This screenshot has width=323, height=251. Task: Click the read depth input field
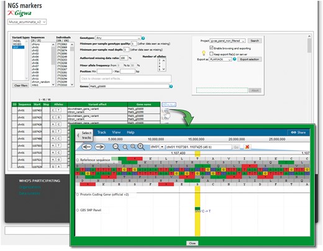point(126,50)
